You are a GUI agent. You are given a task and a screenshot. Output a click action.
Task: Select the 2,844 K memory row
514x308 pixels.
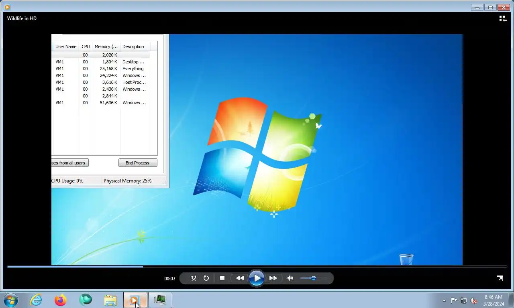[x=101, y=96]
